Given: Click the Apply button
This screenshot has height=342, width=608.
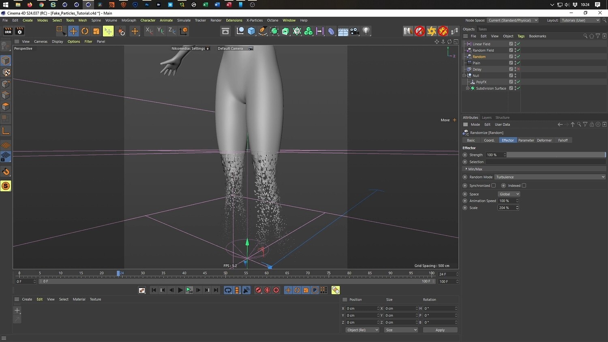Looking at the screenshot, I should pyautogui.click(x=440, y=330).
